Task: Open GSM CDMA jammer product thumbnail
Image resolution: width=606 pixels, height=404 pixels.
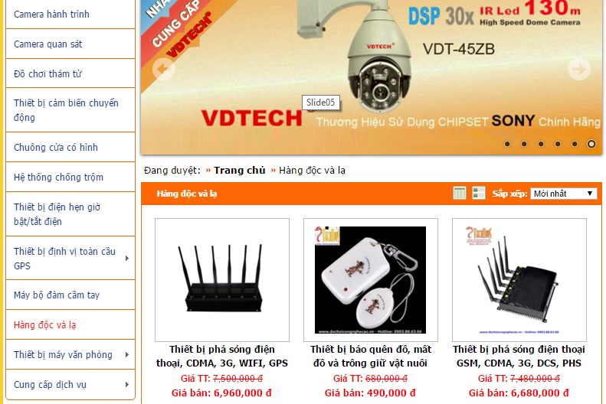Action: 519,280
